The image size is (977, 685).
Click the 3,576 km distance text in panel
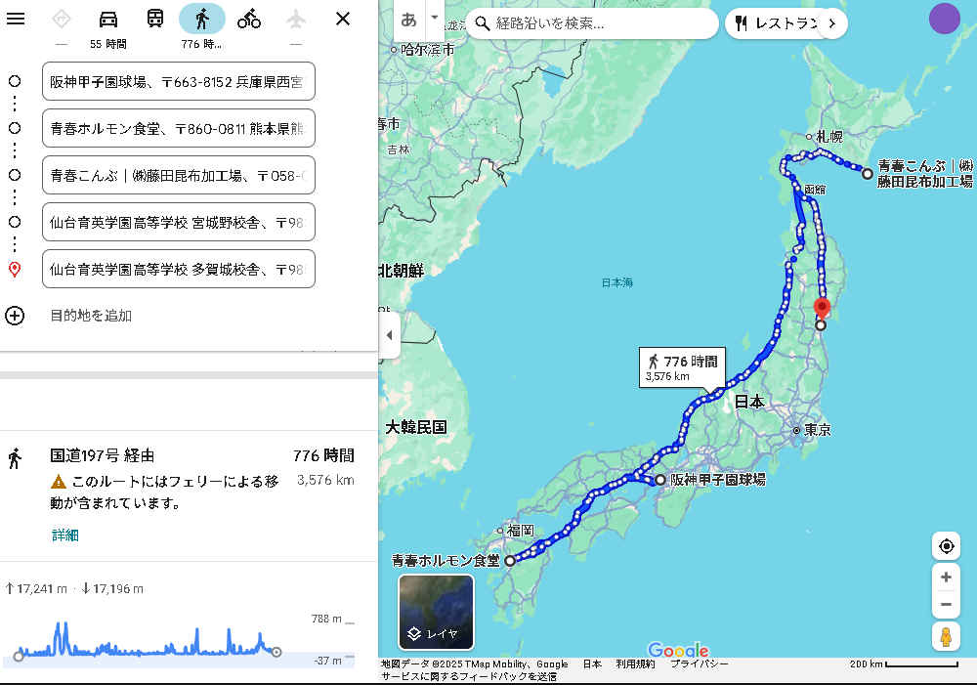pos(325,480)
